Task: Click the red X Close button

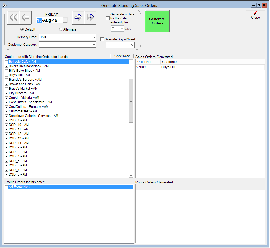Action: click(255, 15)
